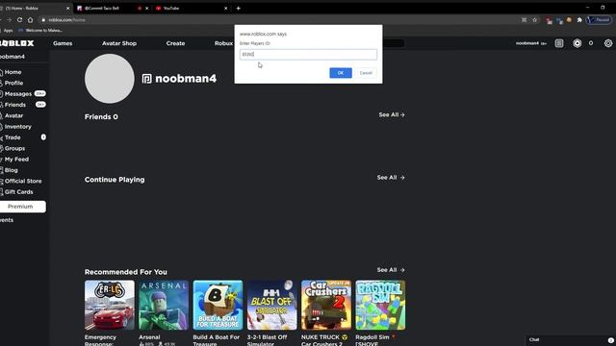This screenshot has height=346, width=616.
Task: Click the browser Home icon
Action: [x=30, y=19]
